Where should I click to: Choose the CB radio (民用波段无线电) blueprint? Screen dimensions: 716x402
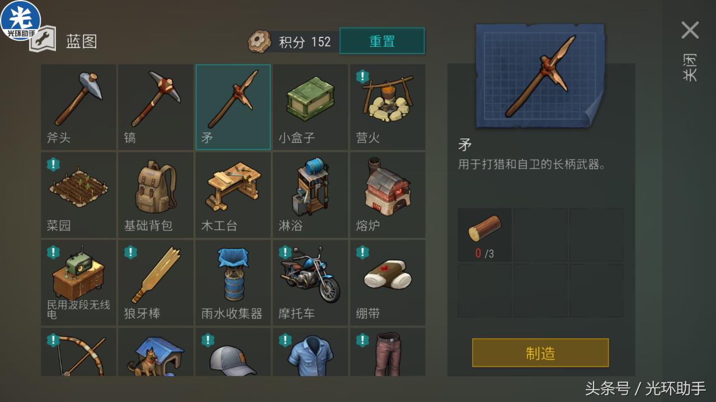click(x=78, y=283)
